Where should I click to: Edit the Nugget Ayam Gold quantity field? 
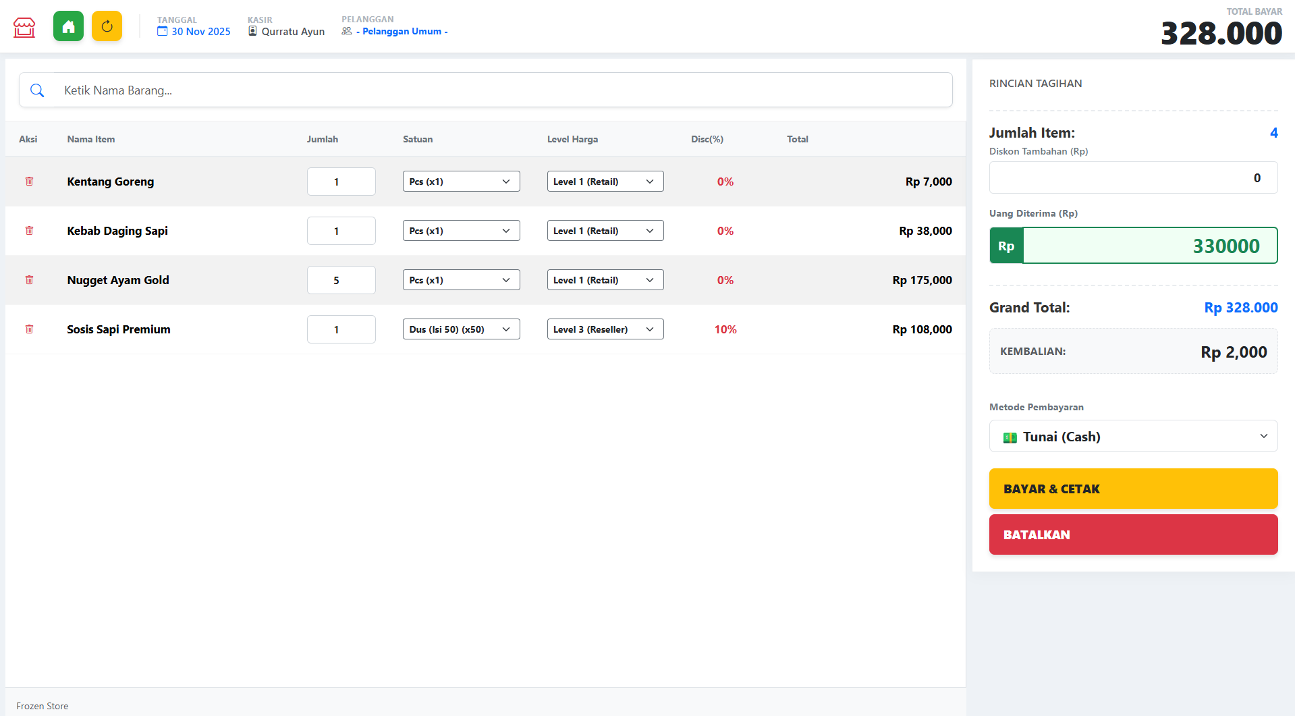pyautogui.click(x=341, y=280)
